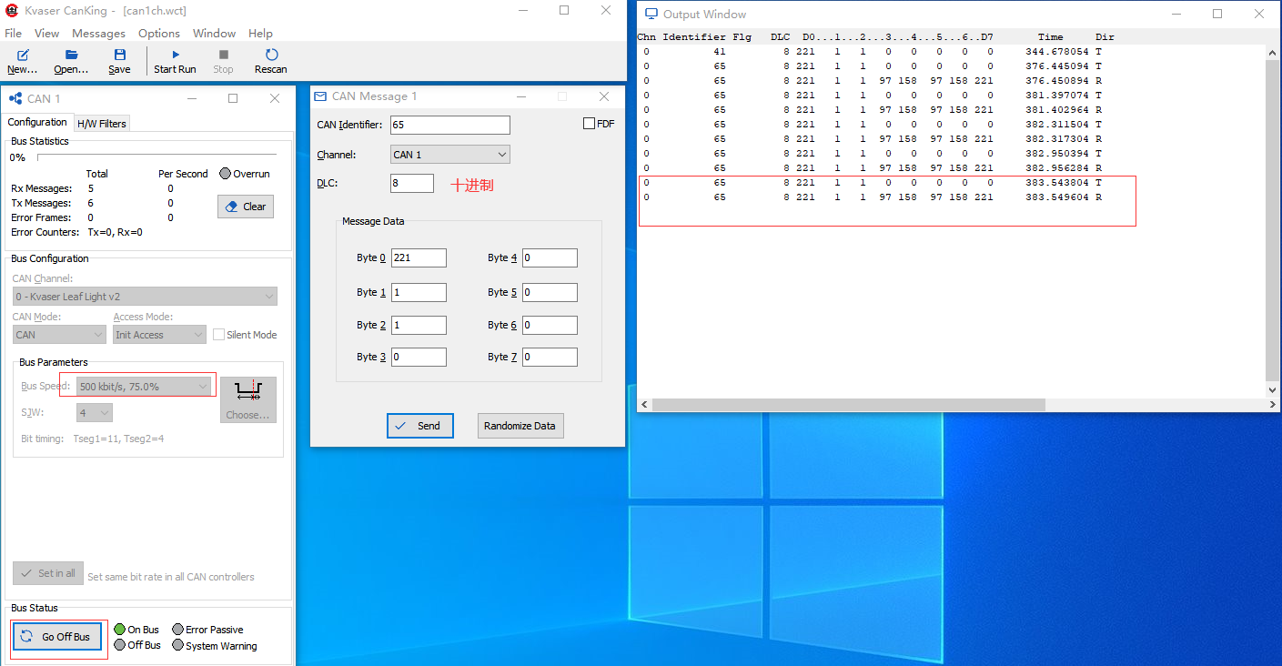Open the Messages menu

(x=98, y=33)
